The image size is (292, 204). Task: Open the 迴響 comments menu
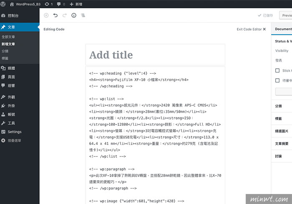click(x=20, y=85)
